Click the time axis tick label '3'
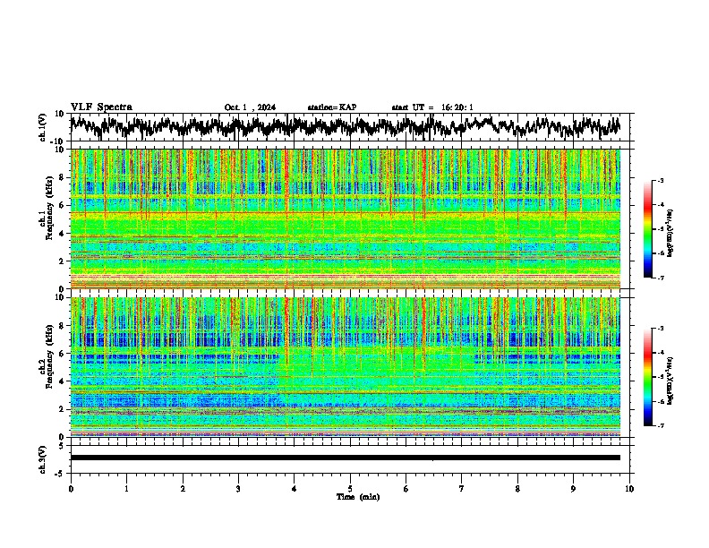Image resolution: width=709 pixels, height=548 pixels. tap(238, 489)
